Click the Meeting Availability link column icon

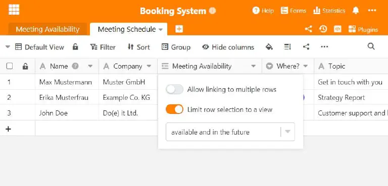(165, 66)
